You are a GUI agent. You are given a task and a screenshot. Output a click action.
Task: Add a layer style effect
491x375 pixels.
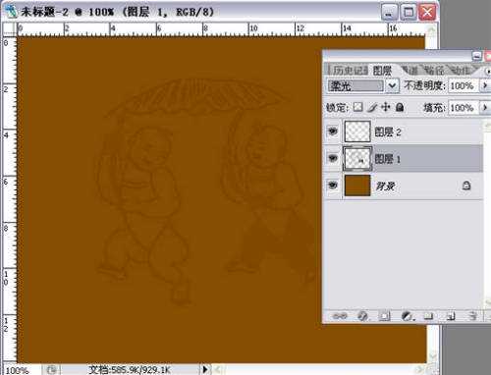click(362, 316)
